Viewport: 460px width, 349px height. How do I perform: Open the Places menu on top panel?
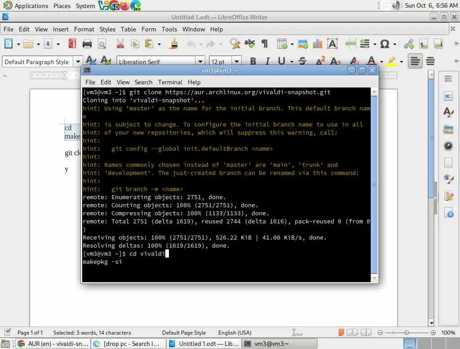pos(62,6)
